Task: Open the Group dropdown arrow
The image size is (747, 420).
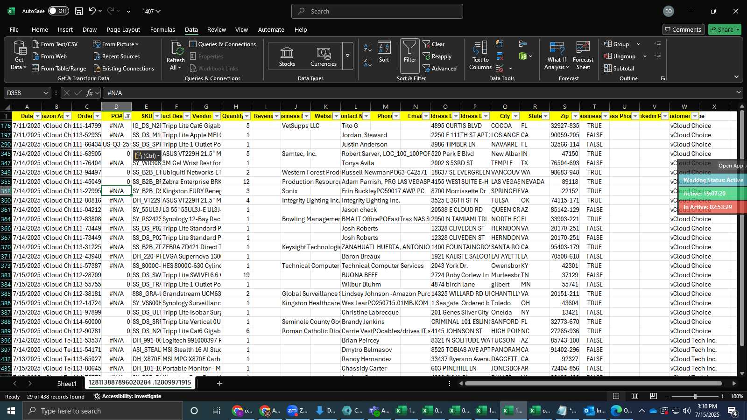Action: pyautogui.click(x=638, y=44)
